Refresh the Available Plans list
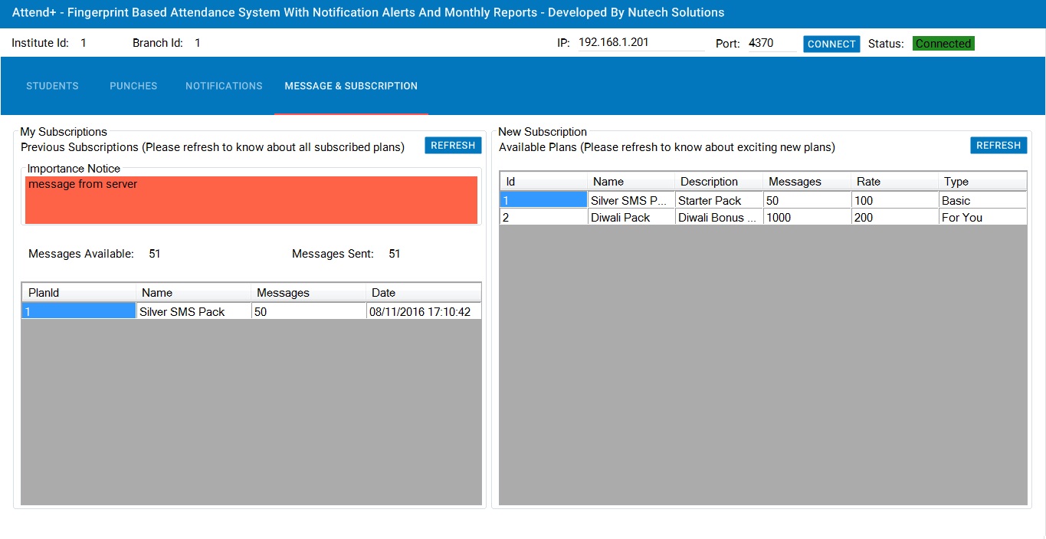The width and height of the screenshot is (1046, 539). tap(998, 146)
